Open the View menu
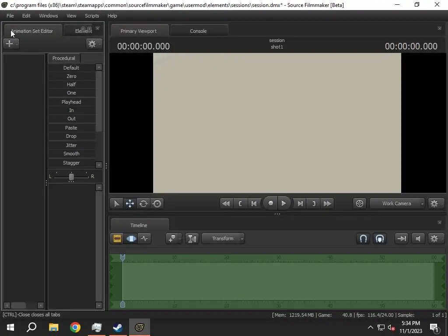448x336 pixels. (x=71, y=16)
